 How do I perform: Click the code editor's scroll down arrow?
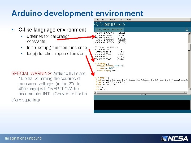[189, 89]
